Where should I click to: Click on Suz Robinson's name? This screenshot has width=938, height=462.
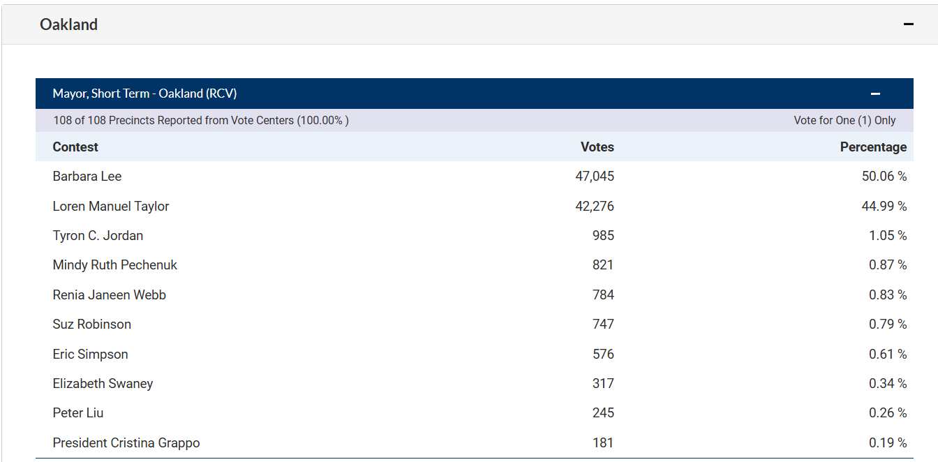coord(91,325)
